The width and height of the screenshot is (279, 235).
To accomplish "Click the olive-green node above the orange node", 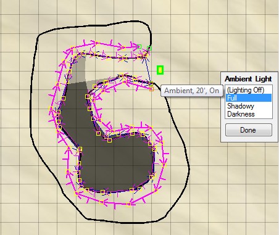I will [x=151, y=84].
